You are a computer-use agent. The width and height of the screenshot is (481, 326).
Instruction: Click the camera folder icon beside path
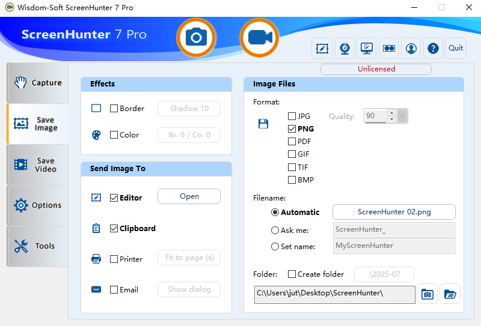pos(427,294)
